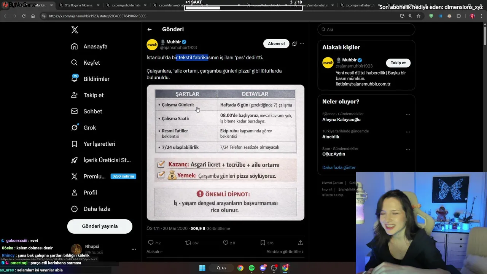
Task: Open options for #incirlik trend
Action: (x=408, y=132)
